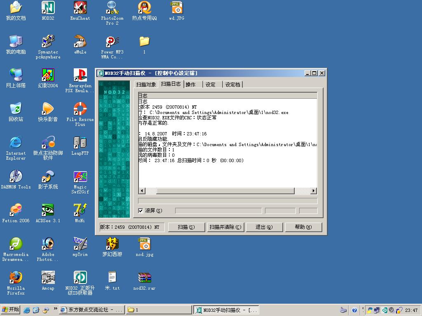Select the 快乐影音 desktop shortcut
This screenshot has height=316, width=422.
(x=48, y=112)
